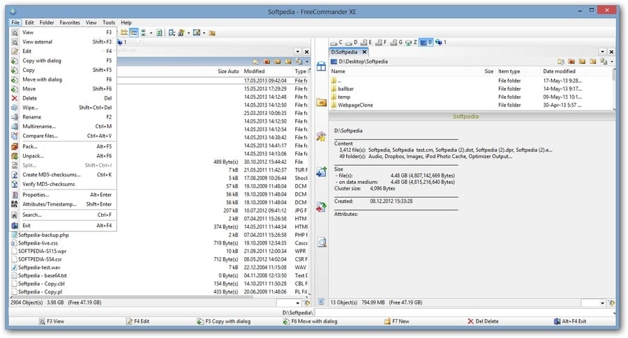Click the Wipe menu item icon
The height and width of the screenshot is (338, 628).
(x=15, y=107)
